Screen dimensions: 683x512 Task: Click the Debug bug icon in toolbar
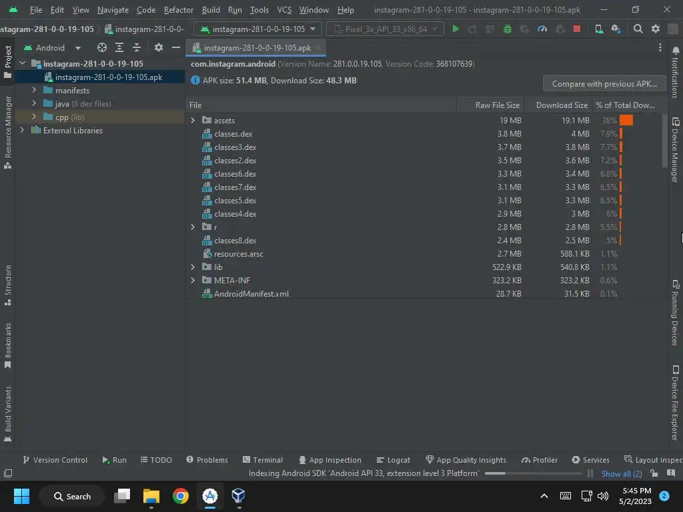[x=508, y=29]
